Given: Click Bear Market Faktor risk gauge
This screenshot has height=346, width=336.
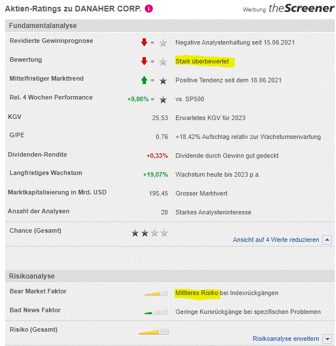Looking at the screenshot, I should (x=156, y=293).
